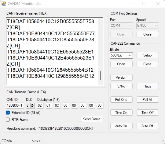Image resolution: width=165 pixels, height=144 pixels.
Task: Click Close in CAN232 Commands
Action: click(x=148, y=64)
